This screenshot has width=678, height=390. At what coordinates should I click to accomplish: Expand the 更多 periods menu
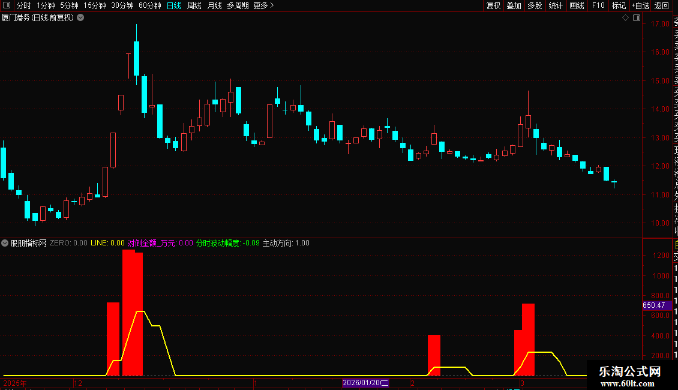tap(264, 5)
